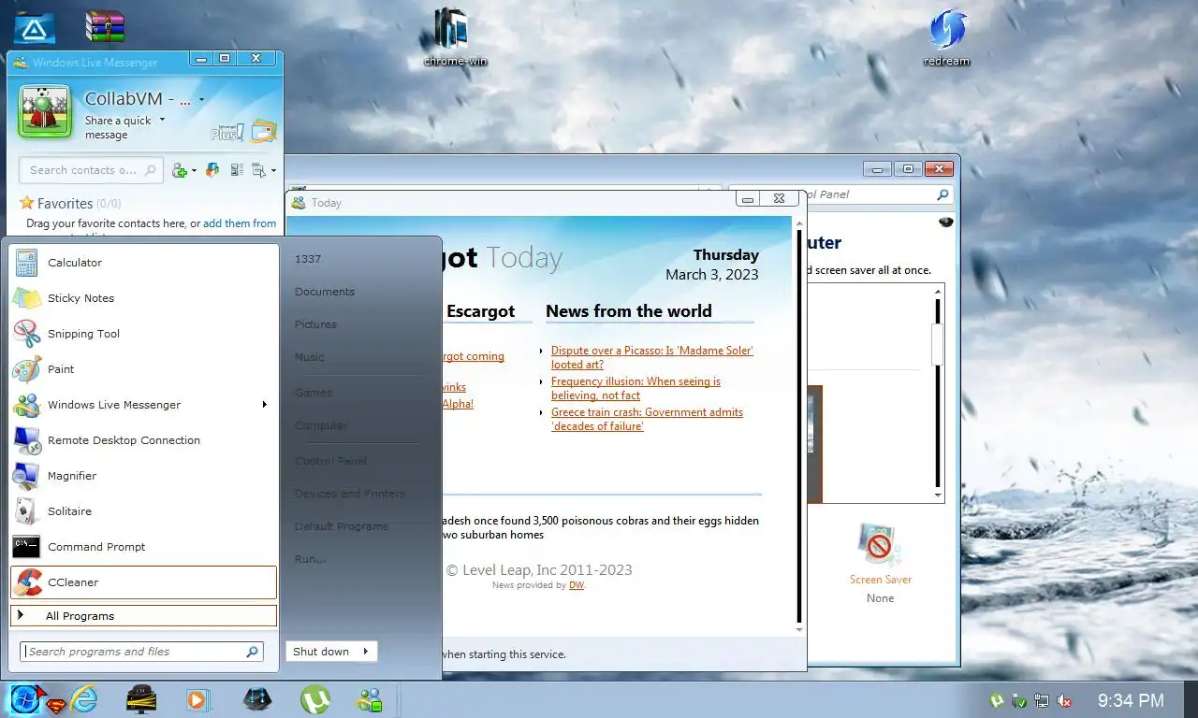
Task: Open the 1337 user folder
Action: (308, 259)
